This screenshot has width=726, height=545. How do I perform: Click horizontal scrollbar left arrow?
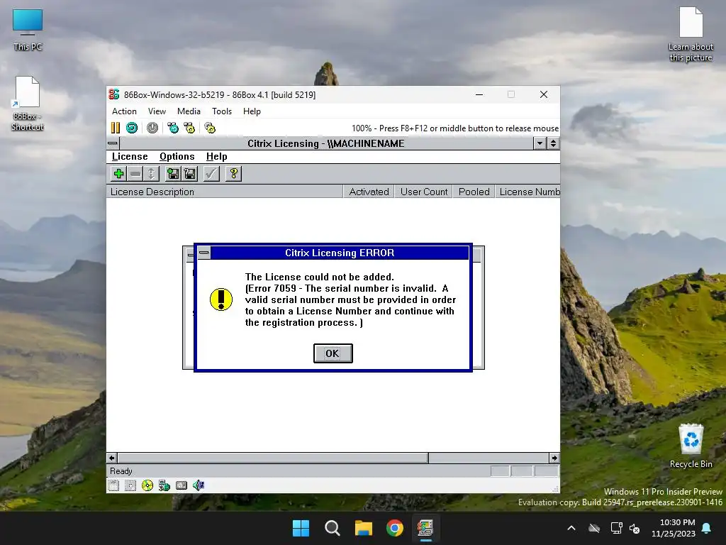click(x=111, y=458)
